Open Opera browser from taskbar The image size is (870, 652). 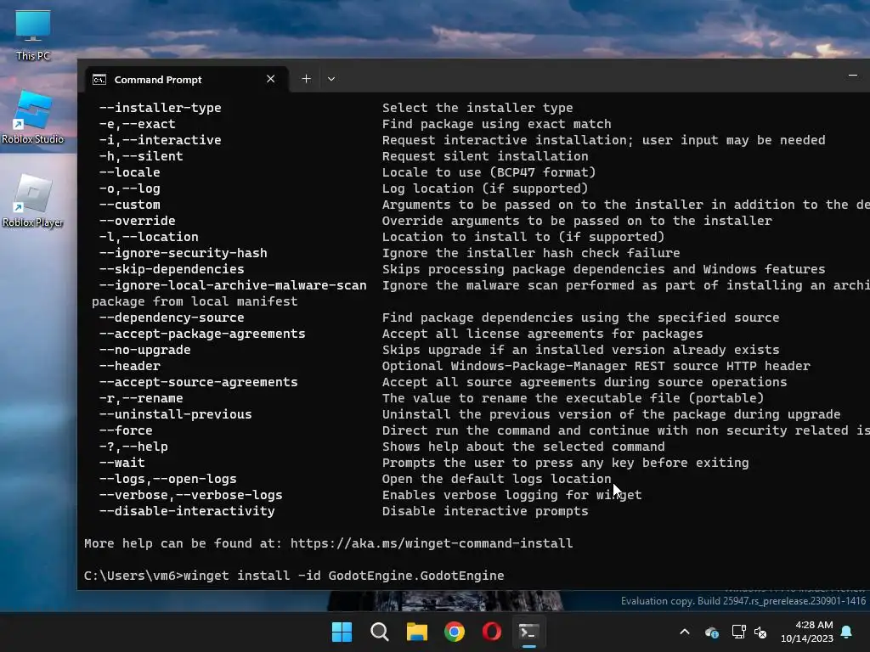492,632
